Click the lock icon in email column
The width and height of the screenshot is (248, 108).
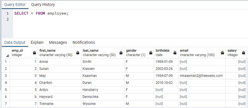pos(222,53)
